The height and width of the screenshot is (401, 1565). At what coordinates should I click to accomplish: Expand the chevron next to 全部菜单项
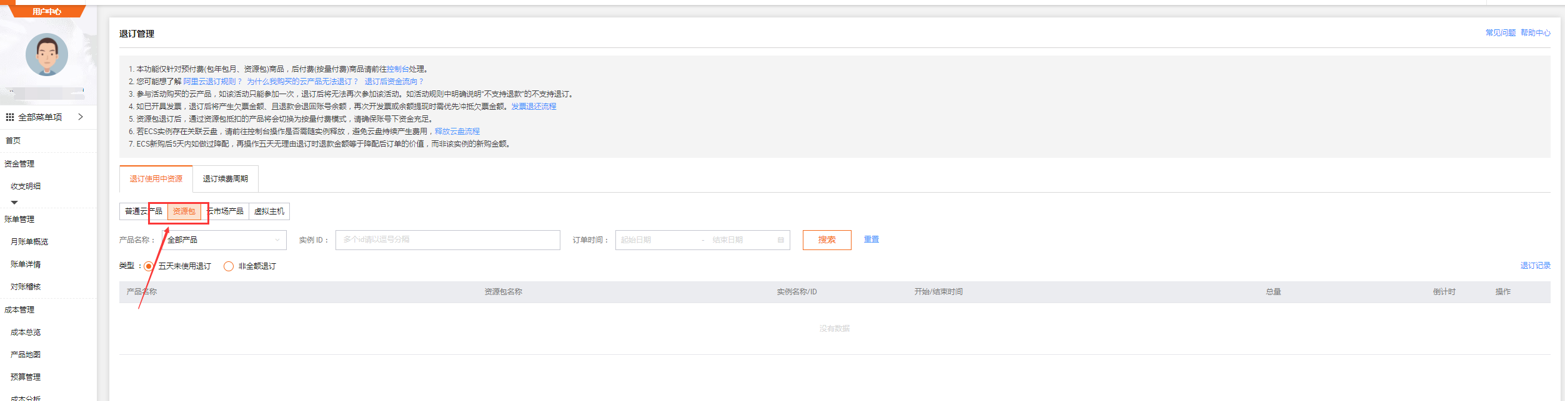pos(81,117)
